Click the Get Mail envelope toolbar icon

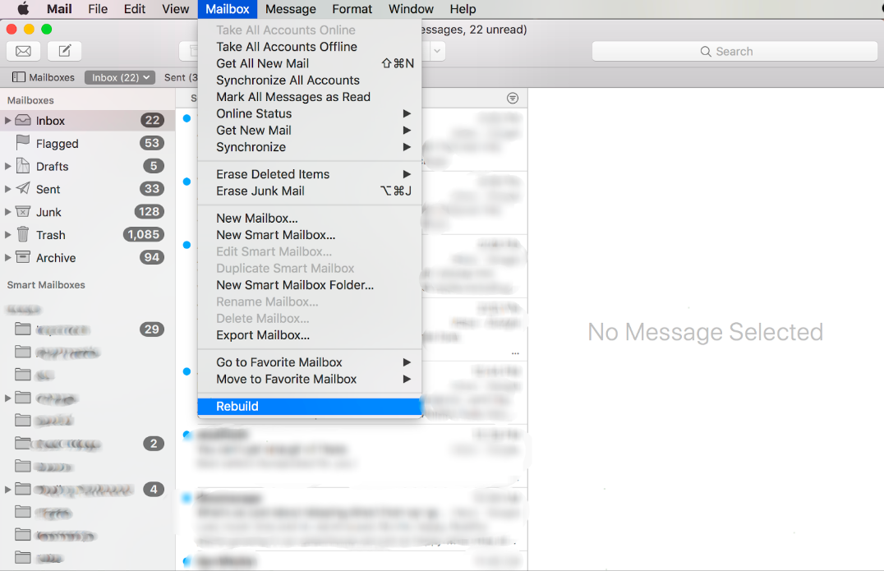[23, 51]
